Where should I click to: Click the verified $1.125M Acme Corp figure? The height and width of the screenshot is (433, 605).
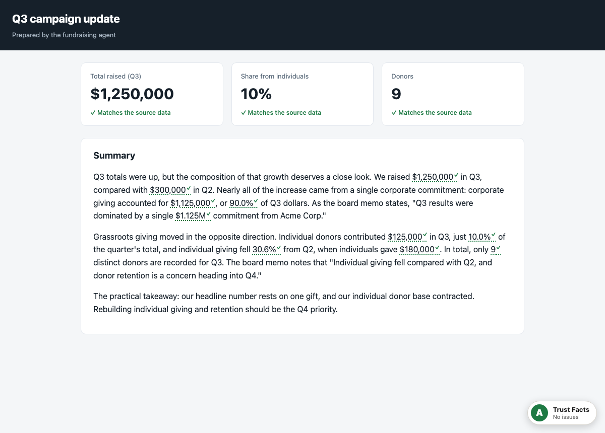tap(194, 216)
